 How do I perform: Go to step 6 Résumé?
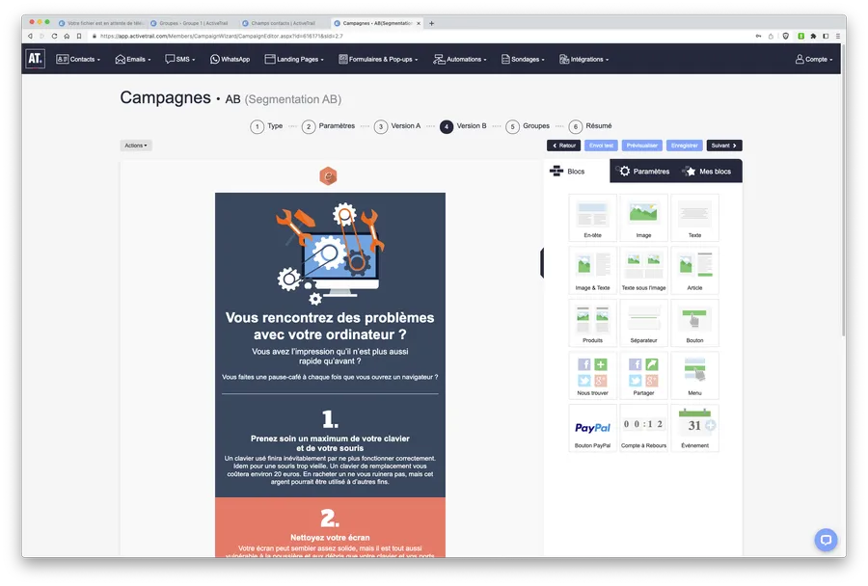click(x=590, y=126)
